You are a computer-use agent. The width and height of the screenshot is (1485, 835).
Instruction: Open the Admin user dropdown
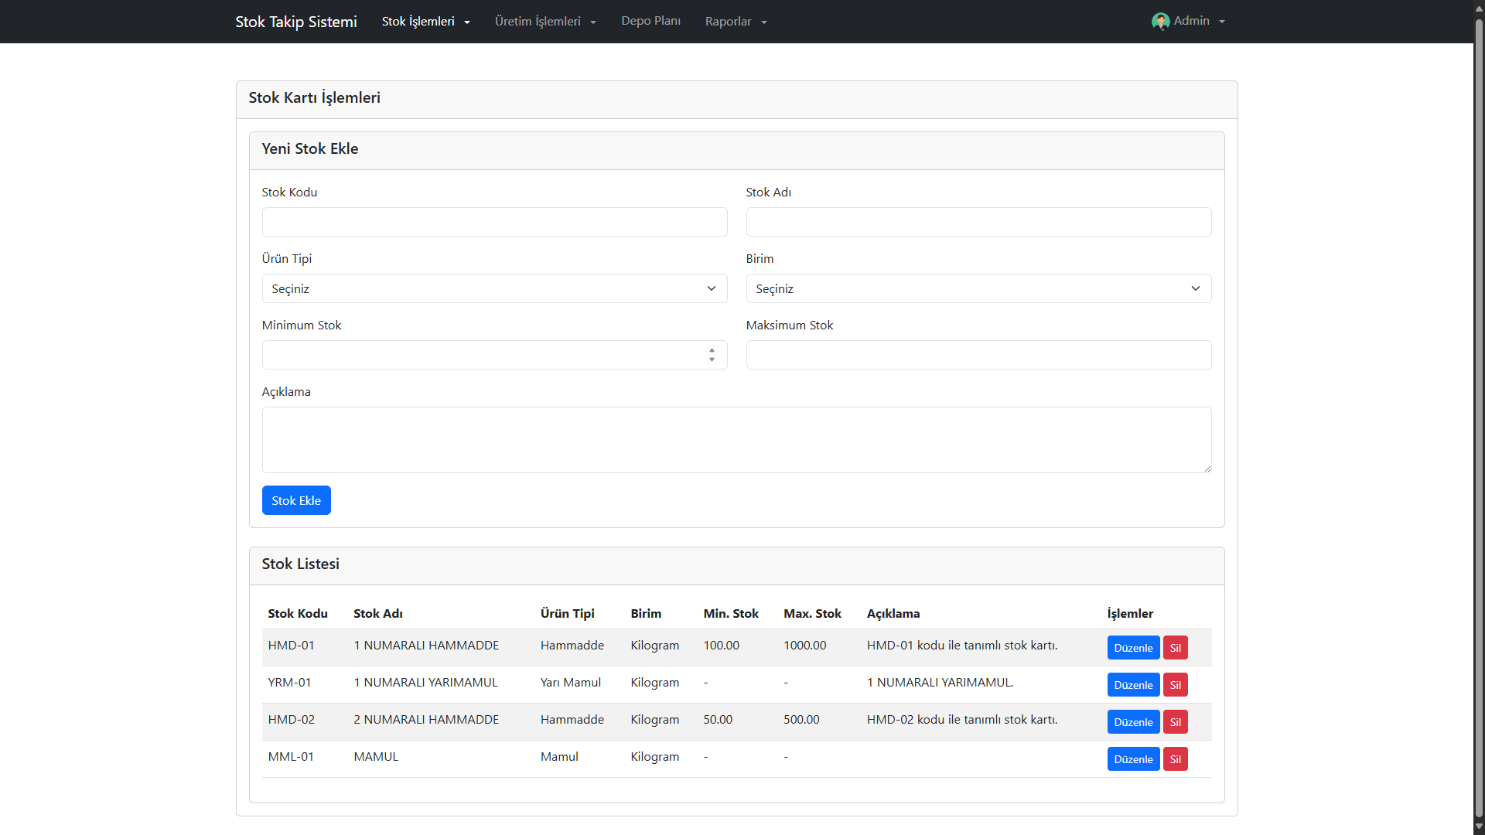click(1189, 22)
